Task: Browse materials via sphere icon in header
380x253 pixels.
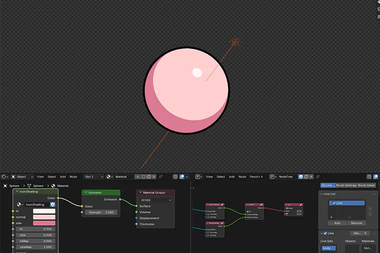Action: click(110, 177)
